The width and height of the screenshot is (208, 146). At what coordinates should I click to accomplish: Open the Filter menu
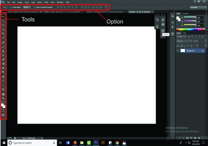46,2
